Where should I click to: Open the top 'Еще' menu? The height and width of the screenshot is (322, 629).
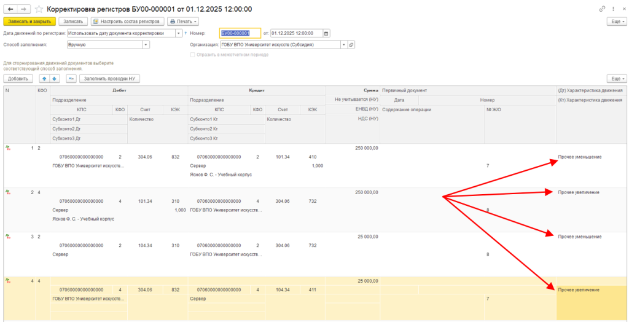click(615, 21)
